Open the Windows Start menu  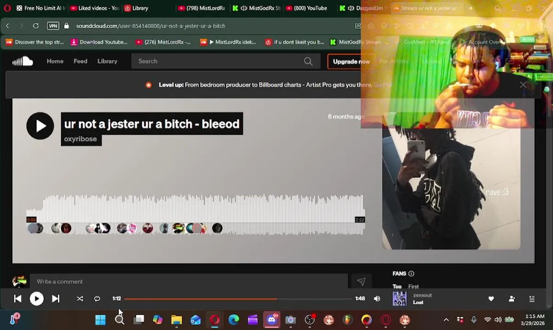[x=100, y=319]
